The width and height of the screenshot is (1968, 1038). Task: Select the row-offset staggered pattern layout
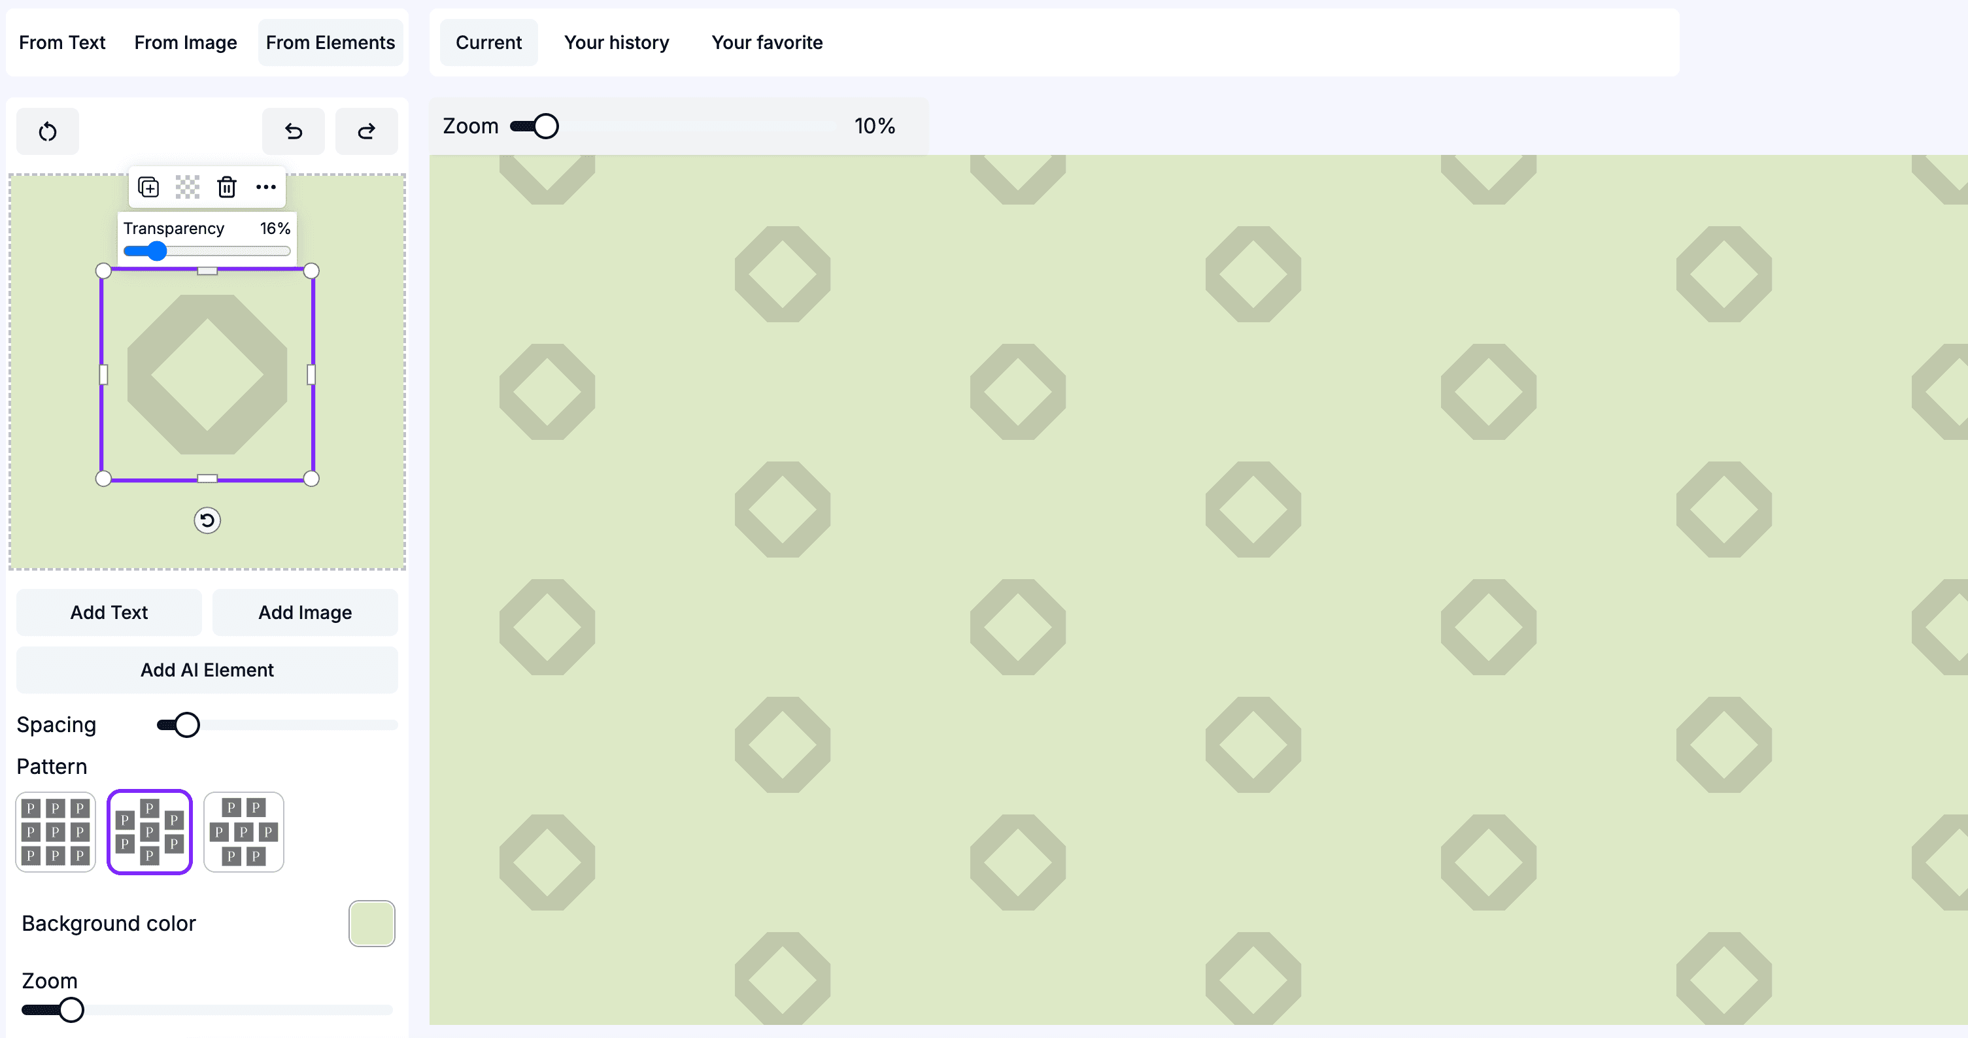[x=244, y=832]
